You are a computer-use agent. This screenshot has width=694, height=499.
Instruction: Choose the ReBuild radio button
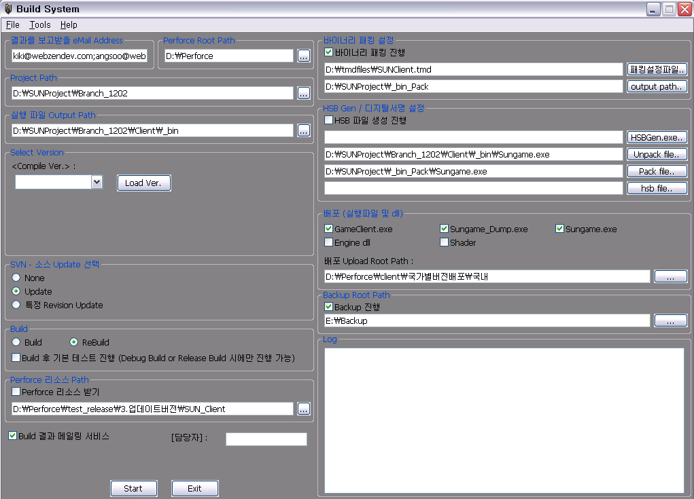tap(74, 342)
